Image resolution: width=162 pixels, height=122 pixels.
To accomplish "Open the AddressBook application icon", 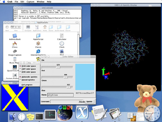I will click(x=15, y=36).
